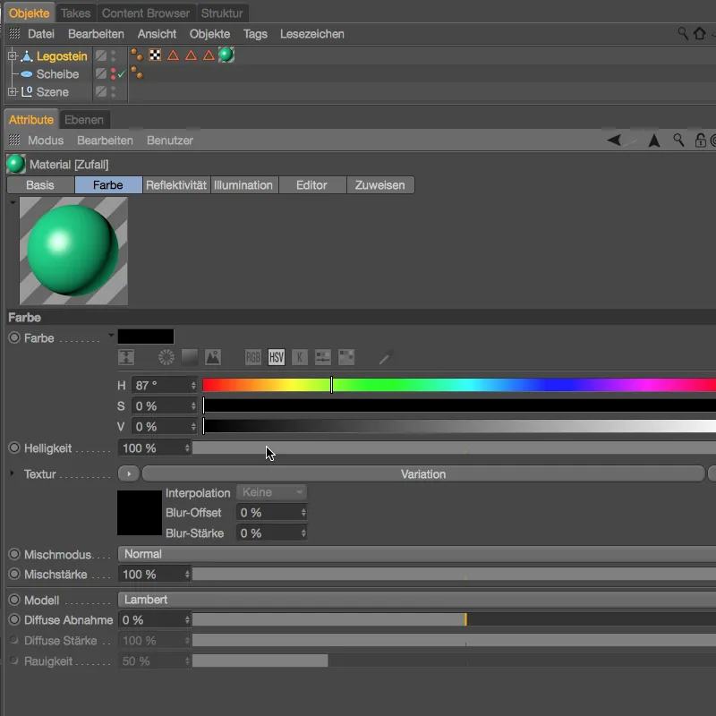Toggle editor visibility dot for Legostein
Screen dimensions: 716x716
[113, 52]
